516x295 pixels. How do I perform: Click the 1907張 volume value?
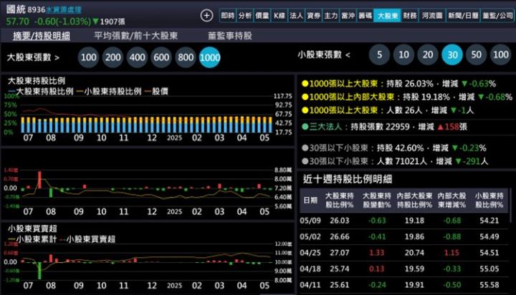(113, 21)
